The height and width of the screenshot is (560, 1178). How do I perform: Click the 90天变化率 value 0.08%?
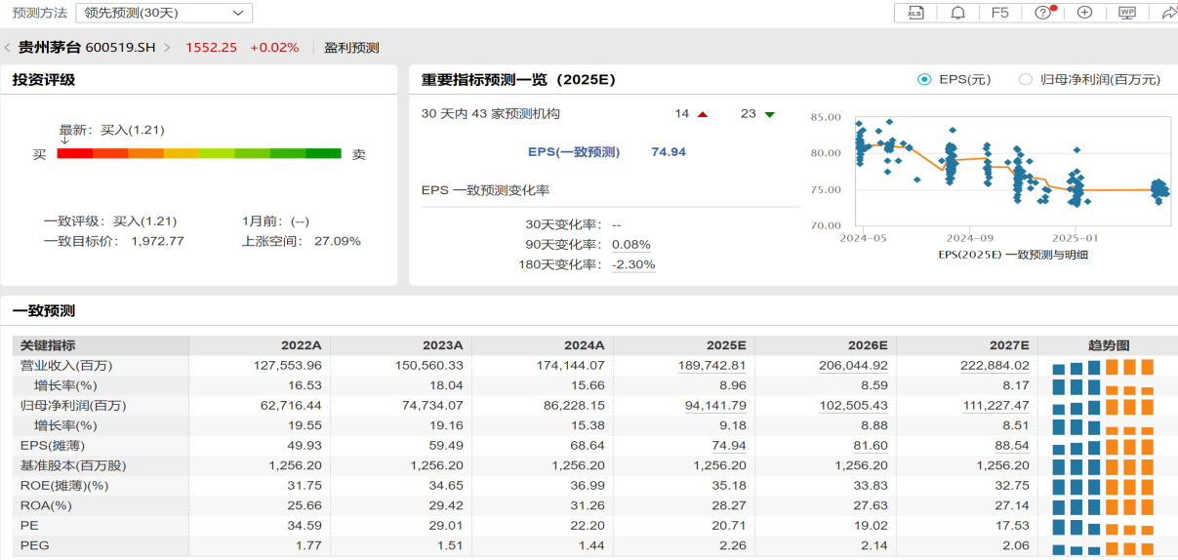tap(631, 245)
